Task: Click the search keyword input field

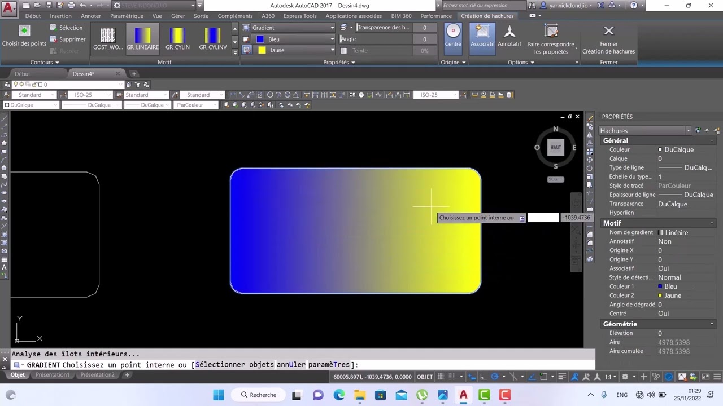Action: [484, 5]
